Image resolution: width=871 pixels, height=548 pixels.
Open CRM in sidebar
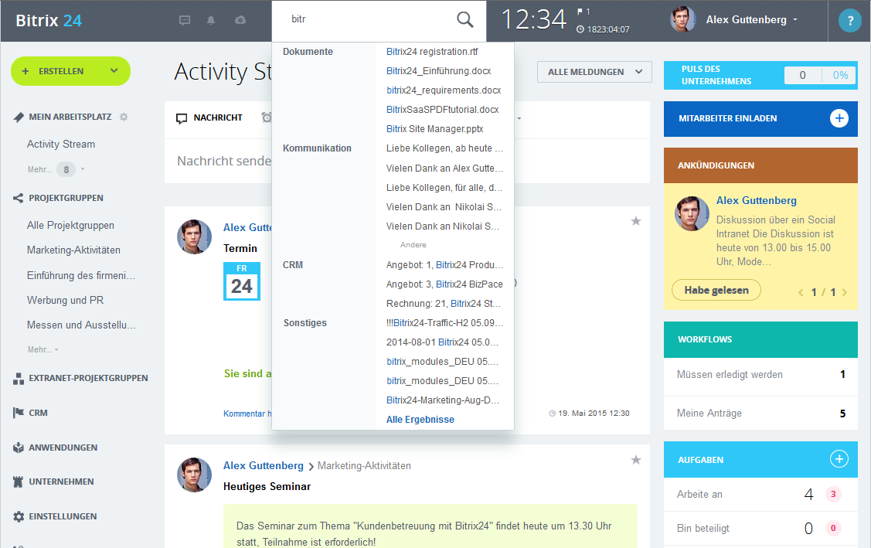point(38,413)
